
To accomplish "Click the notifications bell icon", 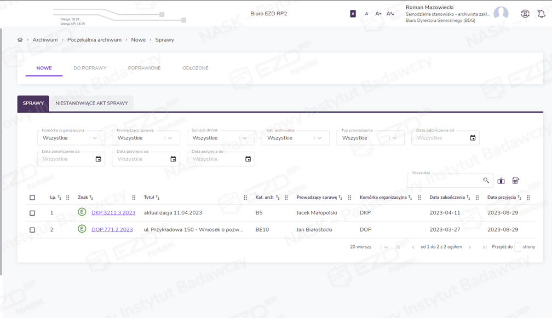I will click(541, 14).
